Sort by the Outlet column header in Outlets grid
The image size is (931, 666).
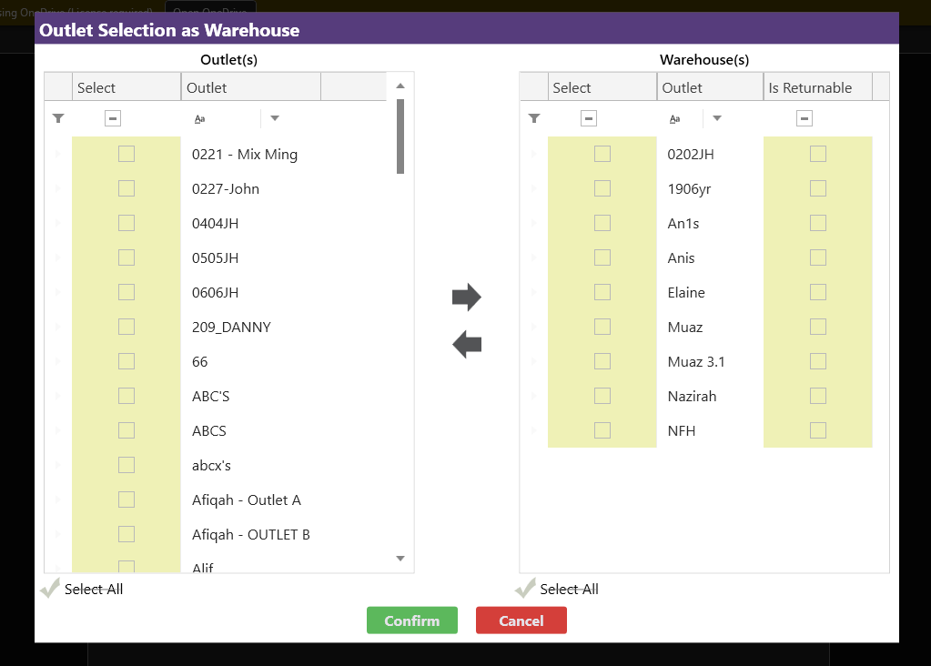click(250, 87)
